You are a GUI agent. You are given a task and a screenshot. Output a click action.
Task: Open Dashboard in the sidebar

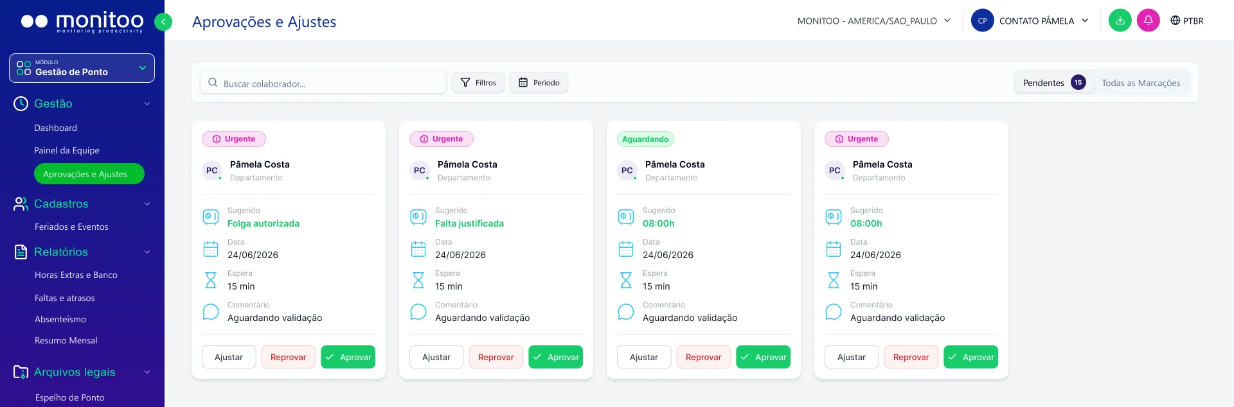[56, 128]
